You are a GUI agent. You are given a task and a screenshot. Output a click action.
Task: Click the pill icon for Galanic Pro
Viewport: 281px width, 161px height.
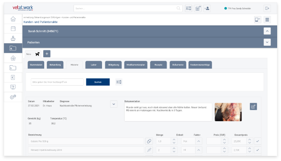click(x=149, y=141)
